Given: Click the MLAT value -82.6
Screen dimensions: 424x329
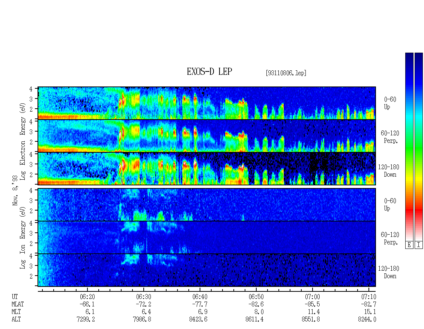Looking at the screenshot, I should 256,304.
